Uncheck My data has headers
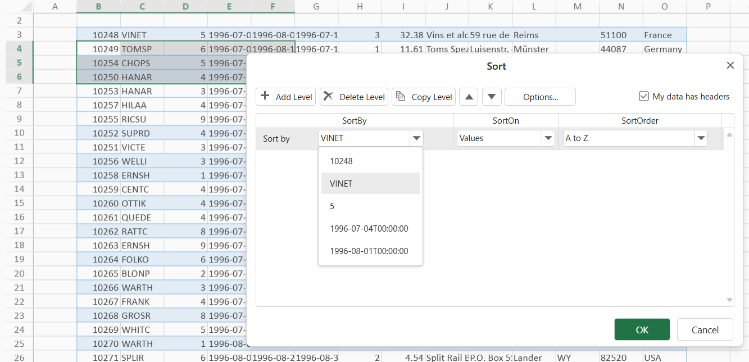This screenshot has width=749, height=362. click(644, 97)
